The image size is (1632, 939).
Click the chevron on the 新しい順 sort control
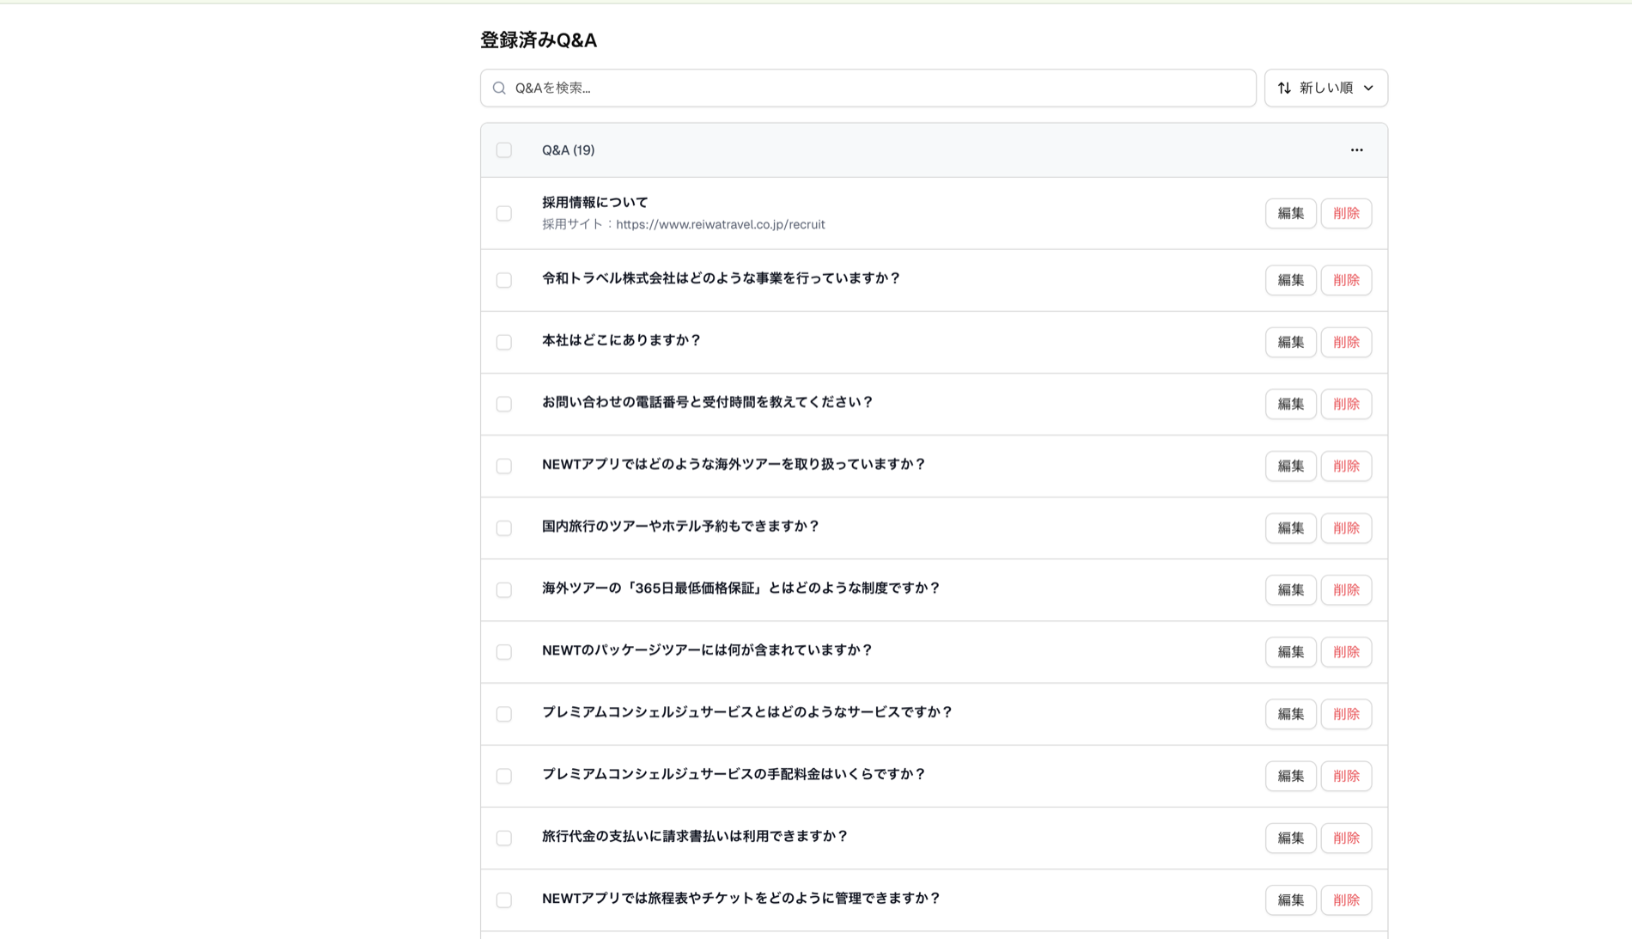coord(1367,88)
